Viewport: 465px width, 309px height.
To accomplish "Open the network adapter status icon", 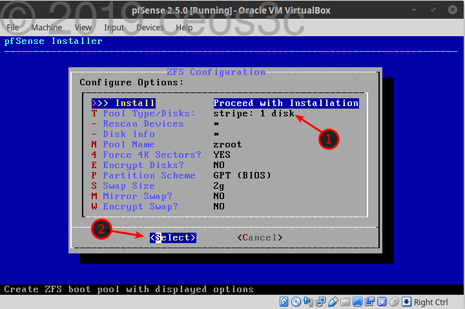I will coord(320,302).
